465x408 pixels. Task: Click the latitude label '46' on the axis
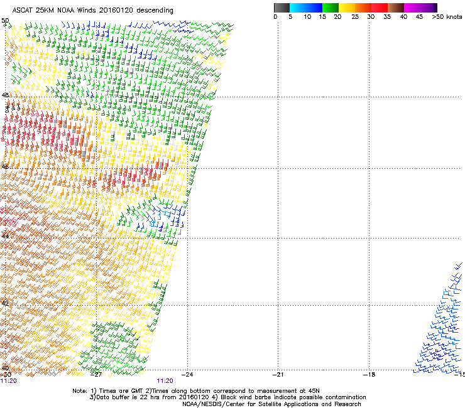(5, 167)
